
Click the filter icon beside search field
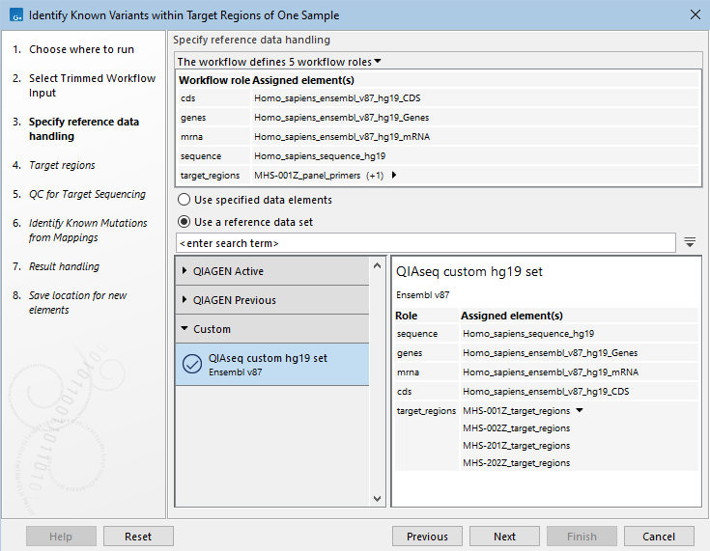click(x=690, y=242)
